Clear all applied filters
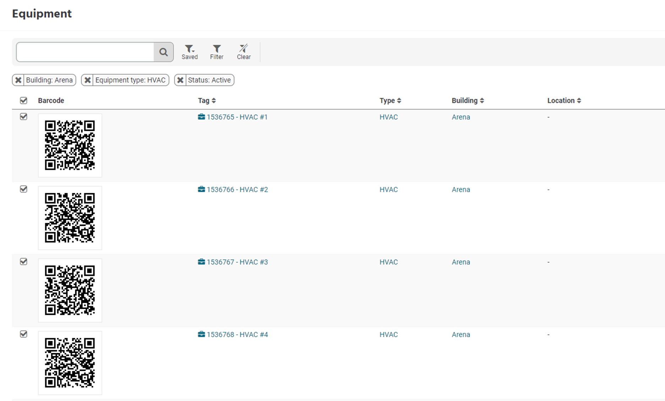 [x=244, y=52]
